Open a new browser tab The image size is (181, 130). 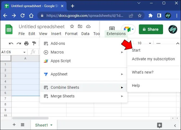pyautogui.click(x=73, y=6)
